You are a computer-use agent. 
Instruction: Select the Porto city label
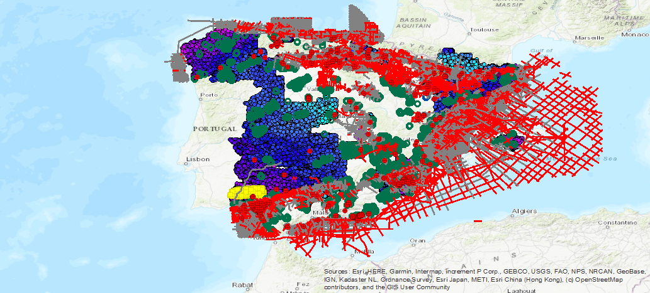pyautogui.click(x=208, y=95)
